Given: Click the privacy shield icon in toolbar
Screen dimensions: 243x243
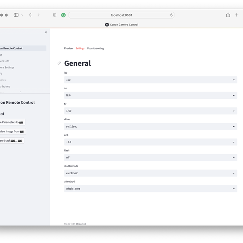Looking at the screenshot, I should pos(55,15).
